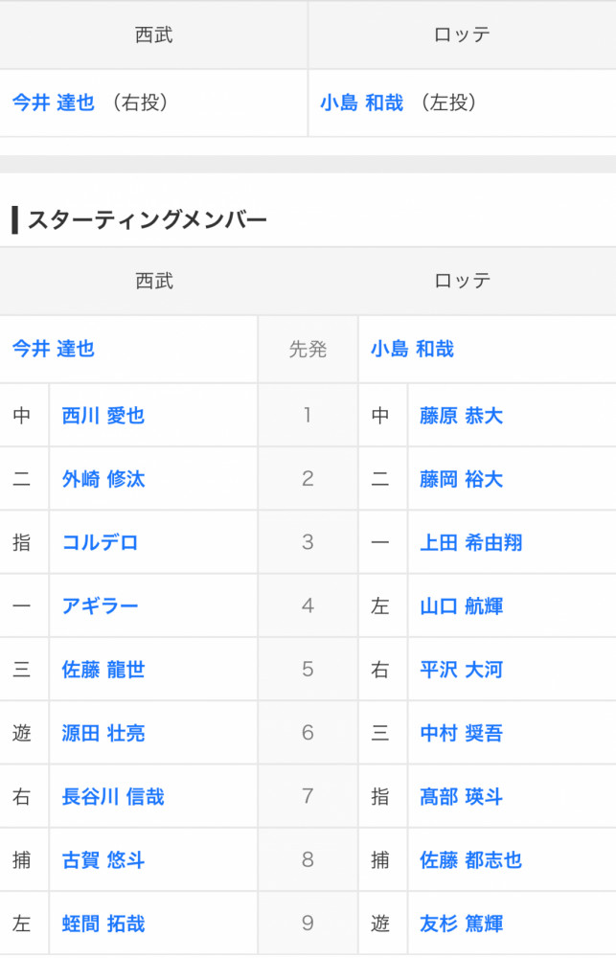View 上田 希由翔 player page
The height and width of the screenshot is (958, 616).
(x=470, y=542)
